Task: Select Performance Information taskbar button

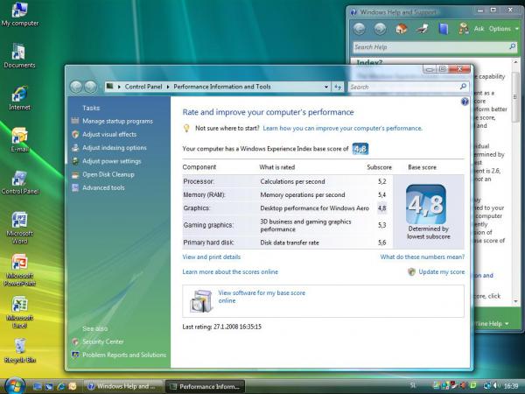Action: pos(205,385)
